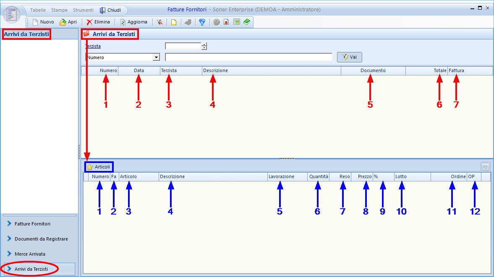Click the search text input field
This screenshot has width=494, height=277.
[248, 57]
